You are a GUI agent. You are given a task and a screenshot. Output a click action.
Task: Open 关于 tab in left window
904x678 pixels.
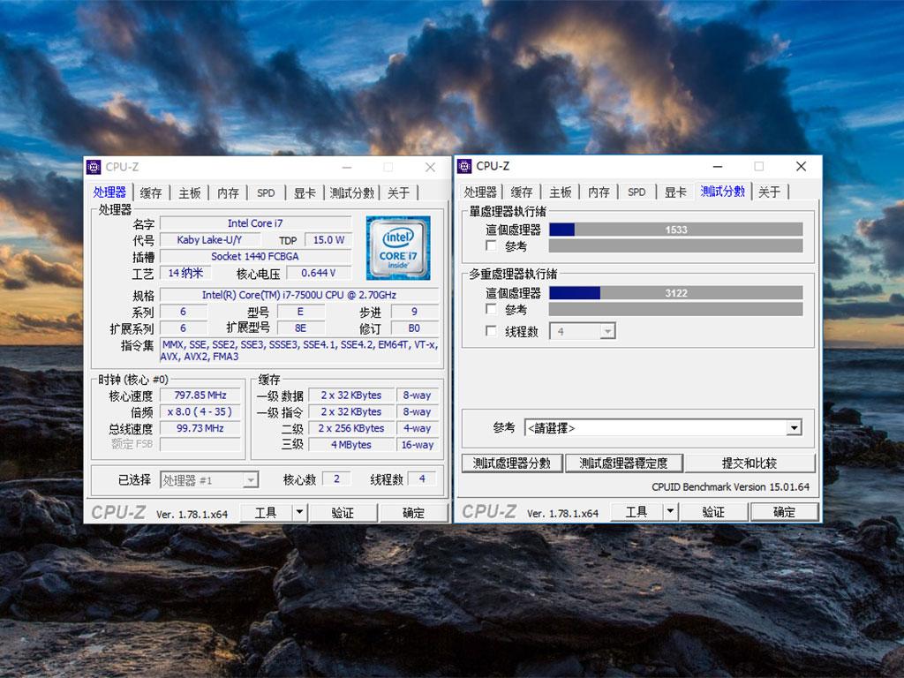point(398,193)
